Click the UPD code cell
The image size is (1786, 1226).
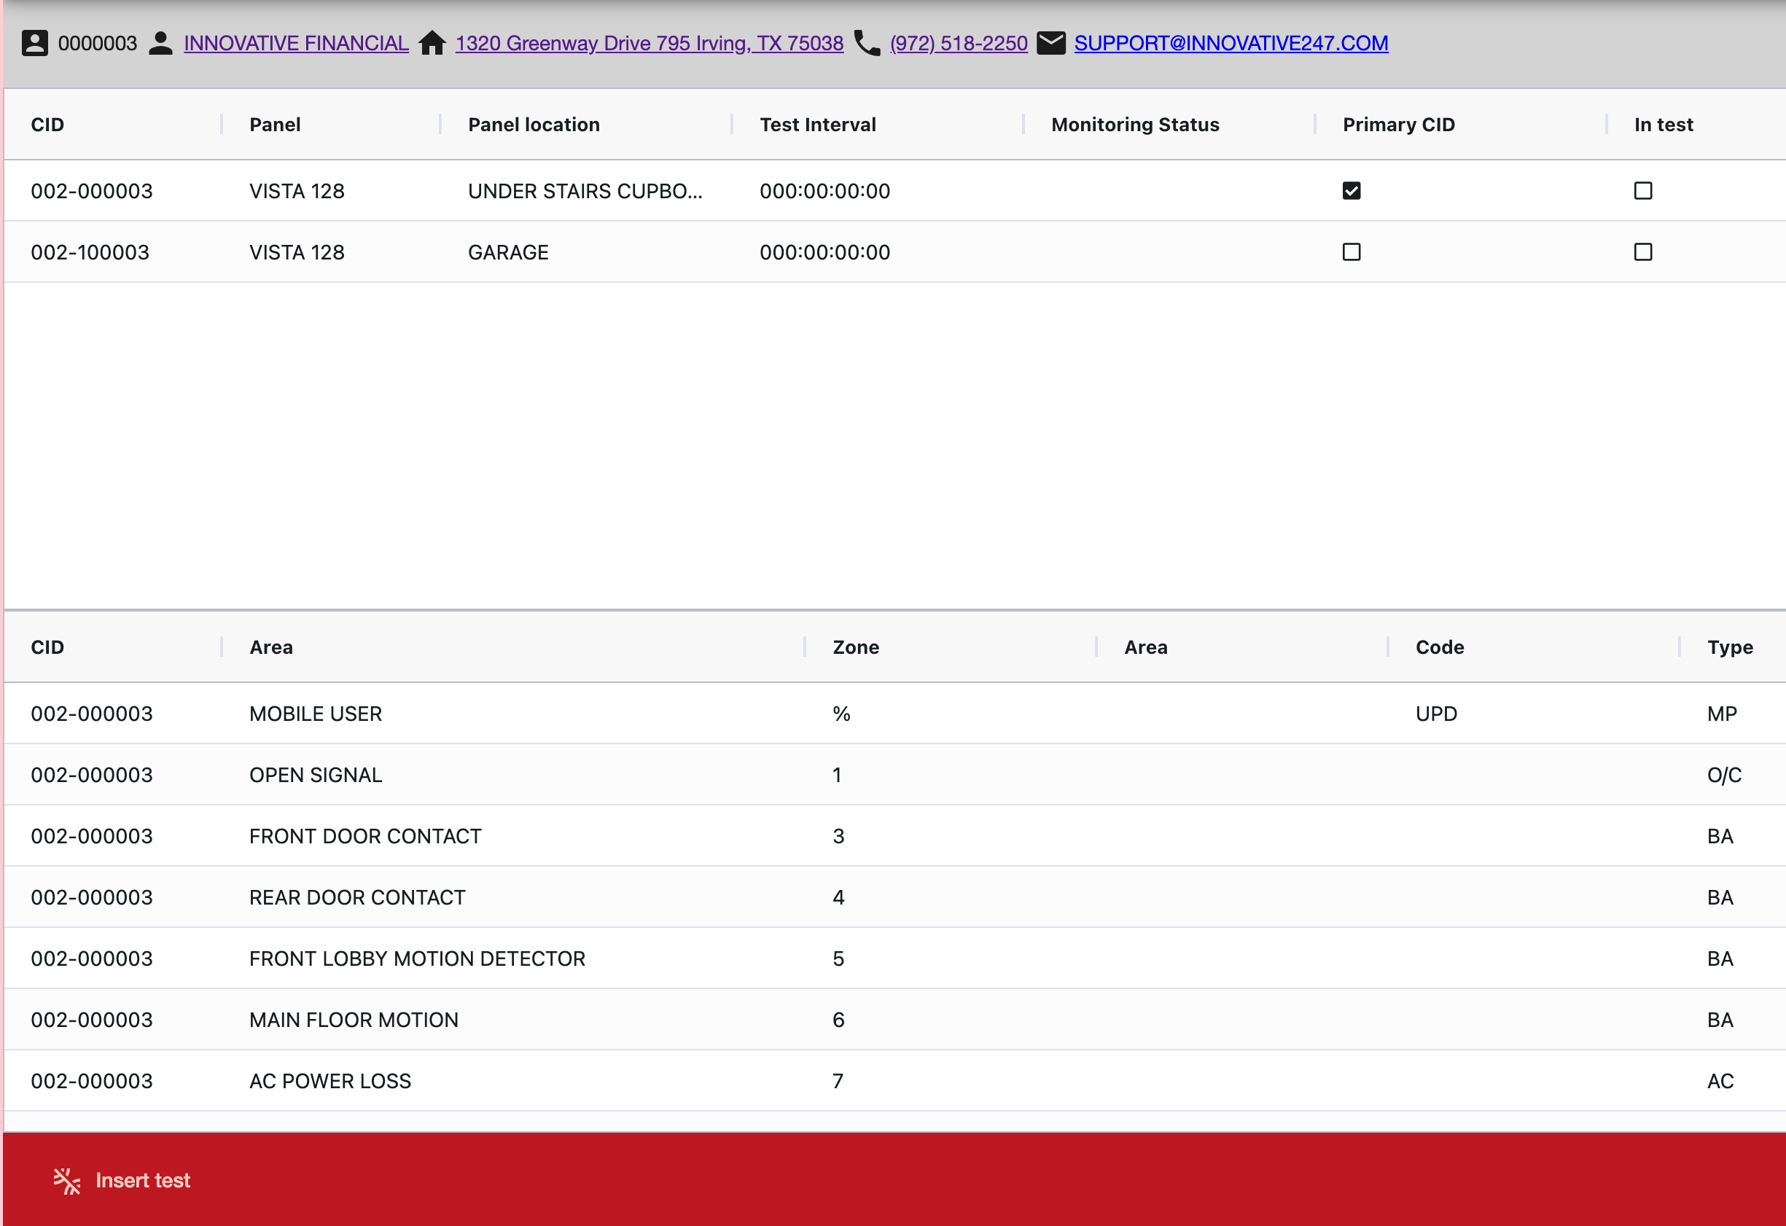pos(1435,714)
